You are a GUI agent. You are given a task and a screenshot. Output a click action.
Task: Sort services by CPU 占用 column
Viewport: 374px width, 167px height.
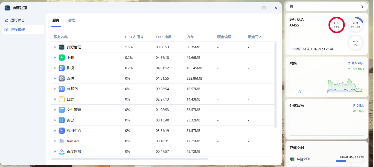[x=134, y=37]
